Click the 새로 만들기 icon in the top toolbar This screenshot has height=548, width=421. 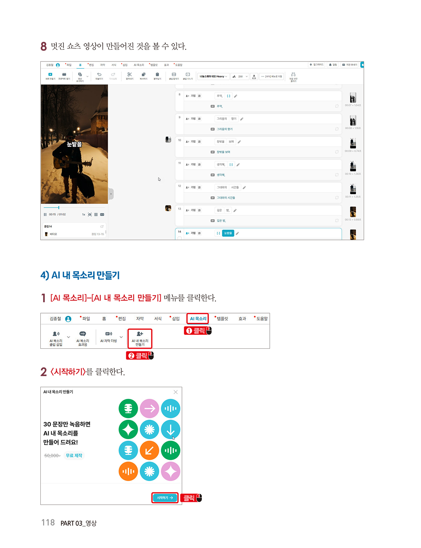(50, 74)
